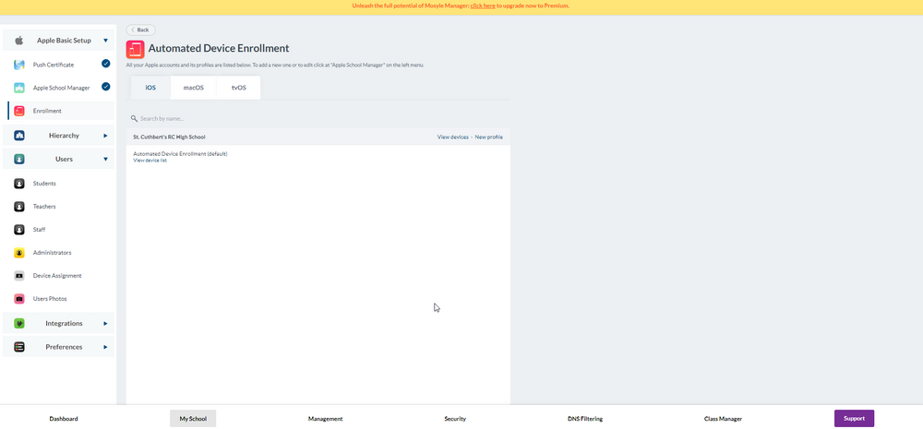Open Class Manager in bottom navigation
This screenshot has width=923, height=429.
723,419
